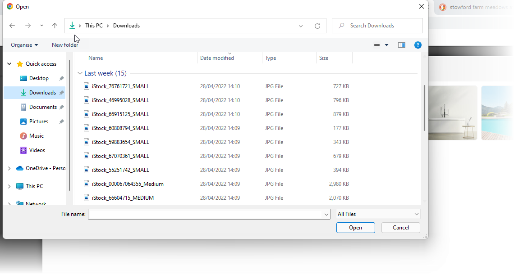Click New folder in toolbar
Viewport: 514px width, 274px height.
[x=65, y=45]
